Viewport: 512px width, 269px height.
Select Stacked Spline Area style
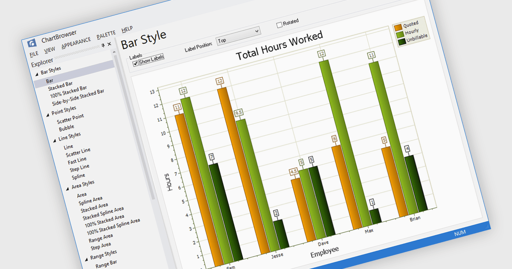(x=103, y=213)
